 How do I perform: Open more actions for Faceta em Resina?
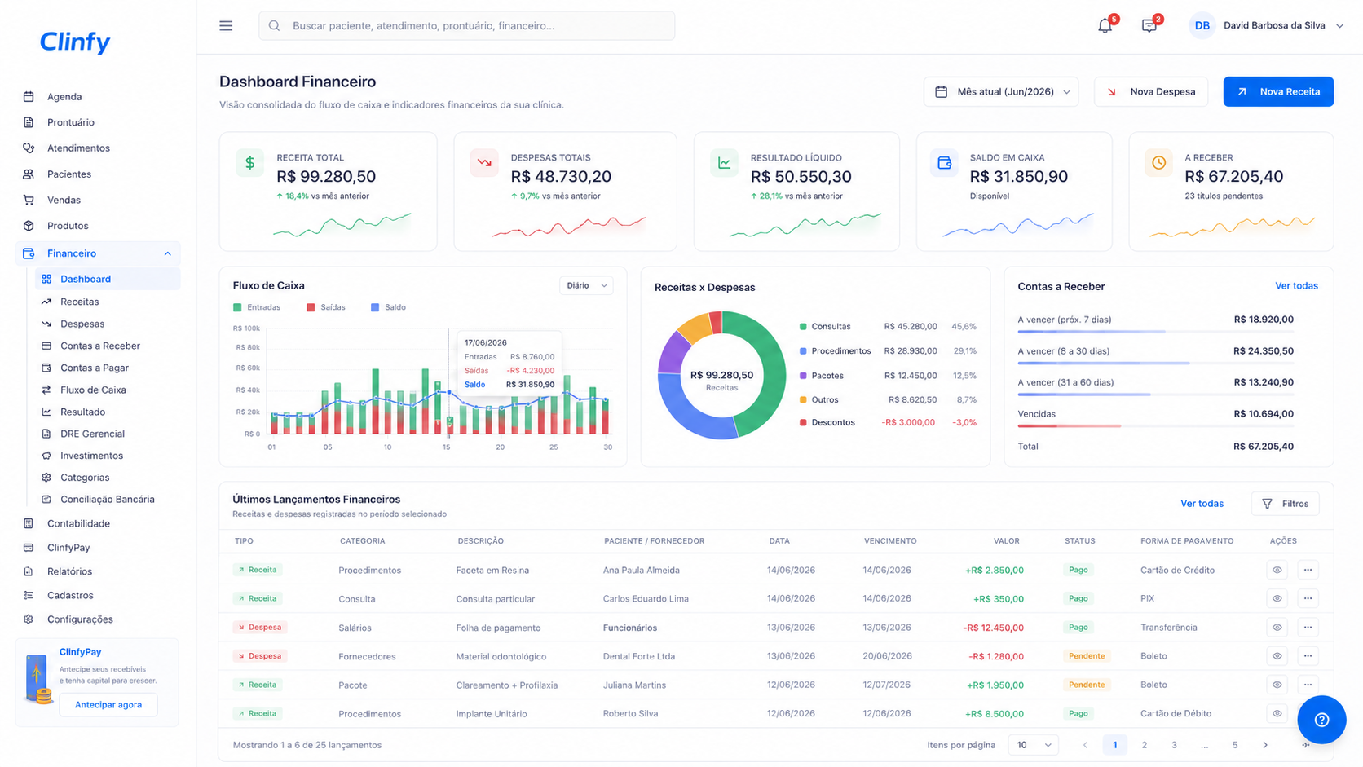click(1308, 570)
